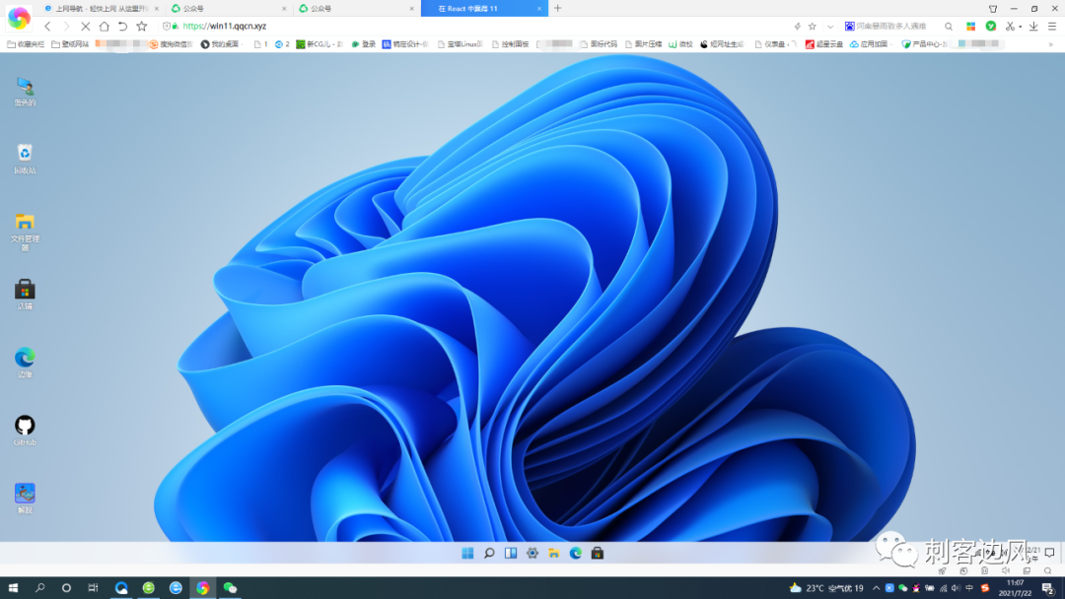Open the search icon on the Windows 11 web taskbar
Image resolution: width=1065 pixels, height=599 pixels.
[489, 553]
